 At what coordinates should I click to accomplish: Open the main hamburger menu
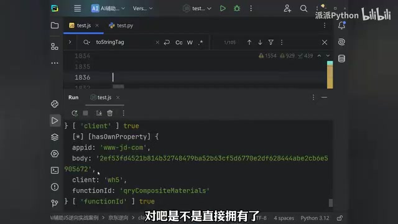tap(77, 8)
